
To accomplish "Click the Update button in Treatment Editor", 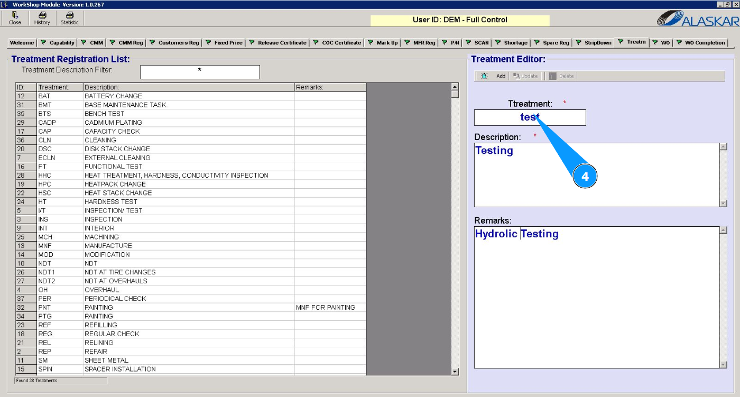I will (525, 76).
